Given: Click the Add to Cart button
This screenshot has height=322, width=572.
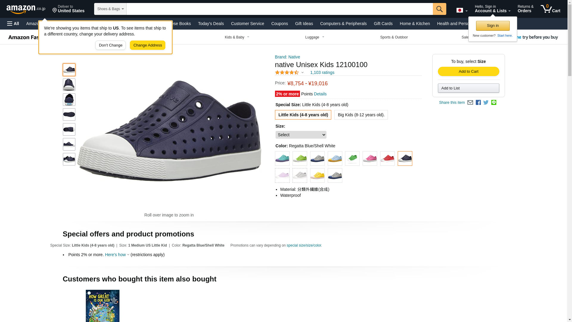Looking at the screenshot, I should coord(468,72).
